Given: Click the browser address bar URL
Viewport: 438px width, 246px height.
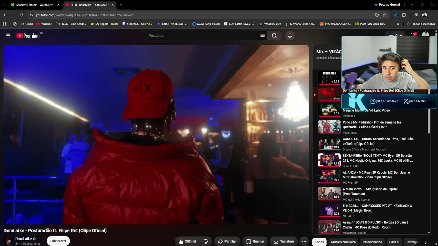Looking at the screenshot, I should (x=84, y=15).
